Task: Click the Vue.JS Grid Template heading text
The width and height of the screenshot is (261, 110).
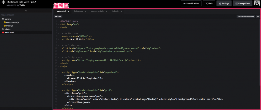Action: tap(84, 78)
